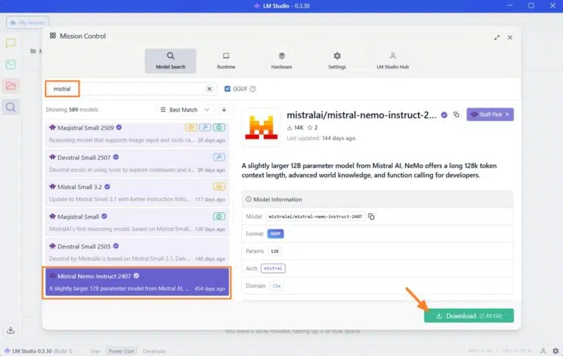Select the Magistral Small model row
Screen dimensions: 563x356
point(137,222)
